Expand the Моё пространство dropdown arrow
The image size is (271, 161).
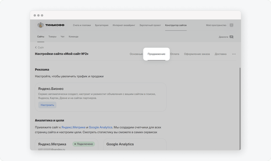[231, 25]
